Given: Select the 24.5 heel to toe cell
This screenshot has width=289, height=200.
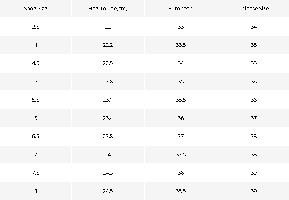Looking at the screenshot, I should 108,191.
